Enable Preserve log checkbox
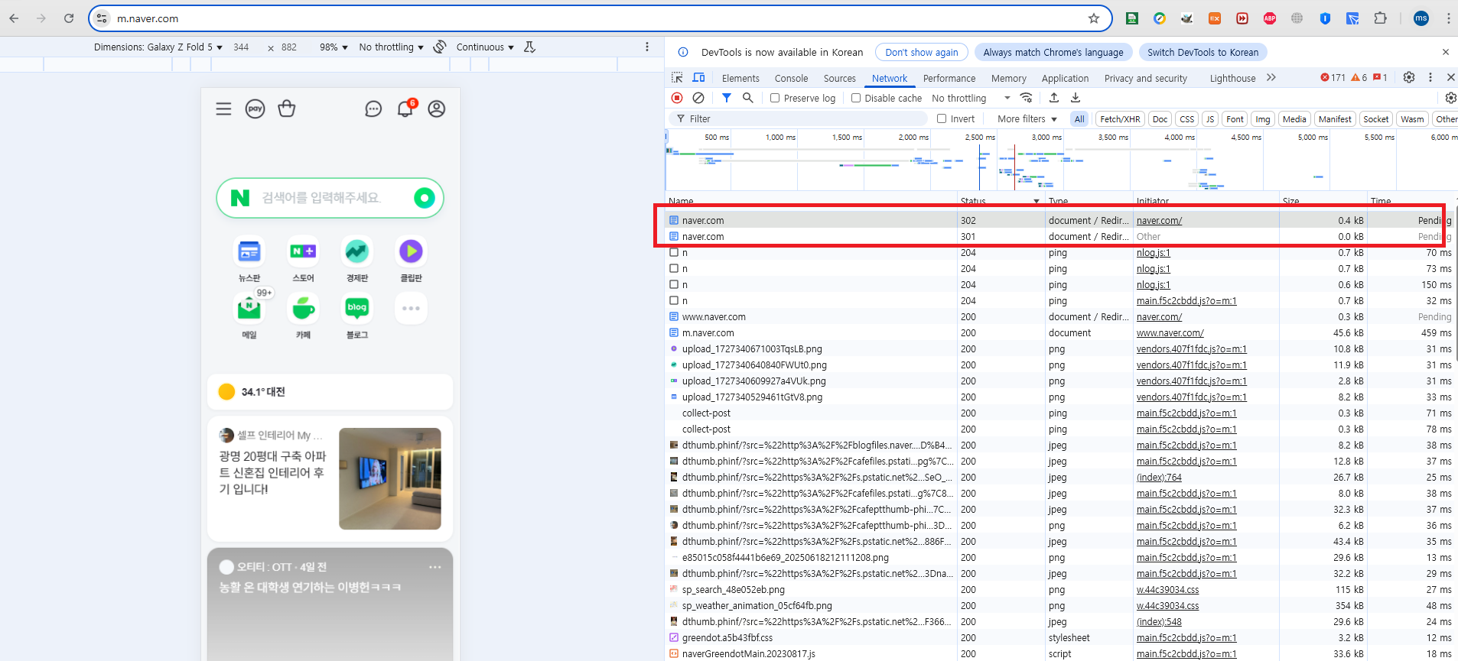The image size is (1458, 661). point(775,98)
